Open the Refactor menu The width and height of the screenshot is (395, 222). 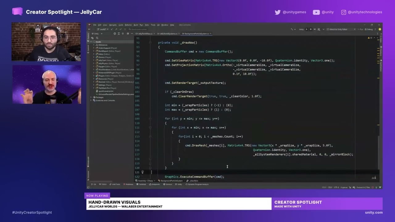(128, 25)
